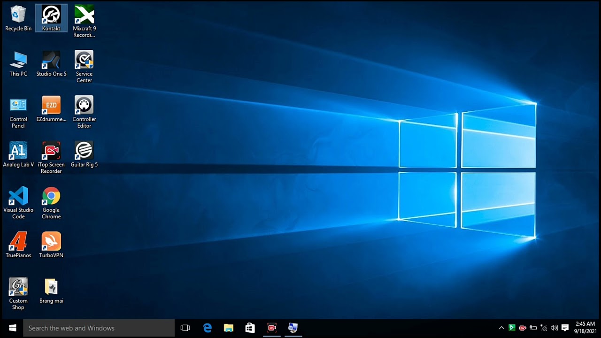
Task: Select the Control Panel desktop icon
Action: (18, 113)
